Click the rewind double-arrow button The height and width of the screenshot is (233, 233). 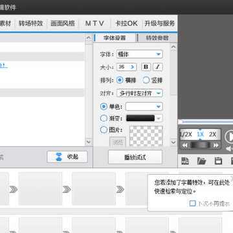tap(185, 146)
